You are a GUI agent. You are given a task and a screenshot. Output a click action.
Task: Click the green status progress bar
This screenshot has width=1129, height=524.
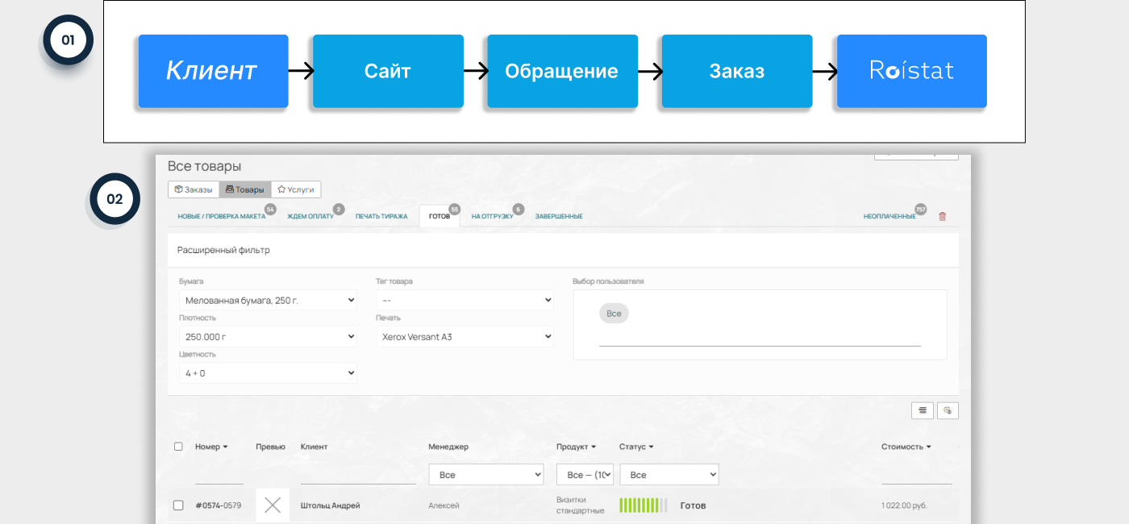point(643,505)
